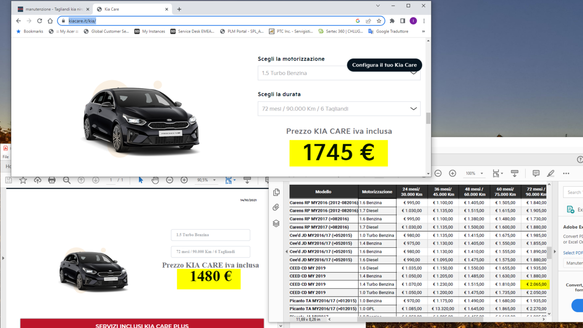Click the page number field in left PDF
This screenshot has height=328, width=583.
tap(111, 180)
